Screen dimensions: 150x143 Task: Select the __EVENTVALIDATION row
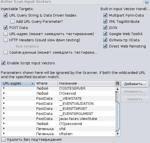pyautogui.click(x=58, y=103)
